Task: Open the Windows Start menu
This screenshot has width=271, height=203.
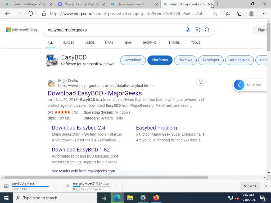Action: tap(6, 198)
